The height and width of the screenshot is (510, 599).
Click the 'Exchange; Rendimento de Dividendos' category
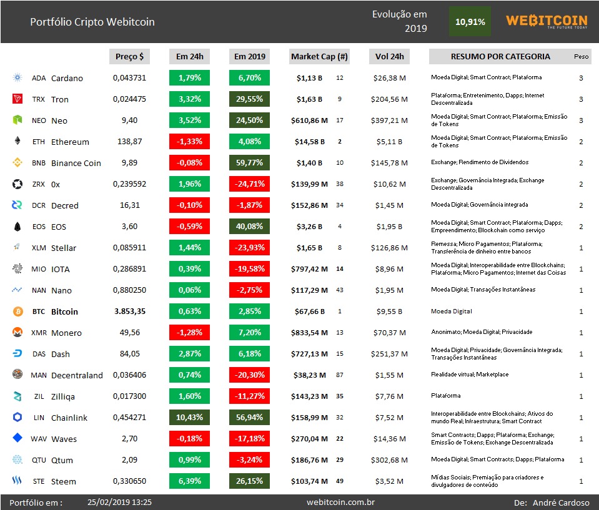point(480,162)
